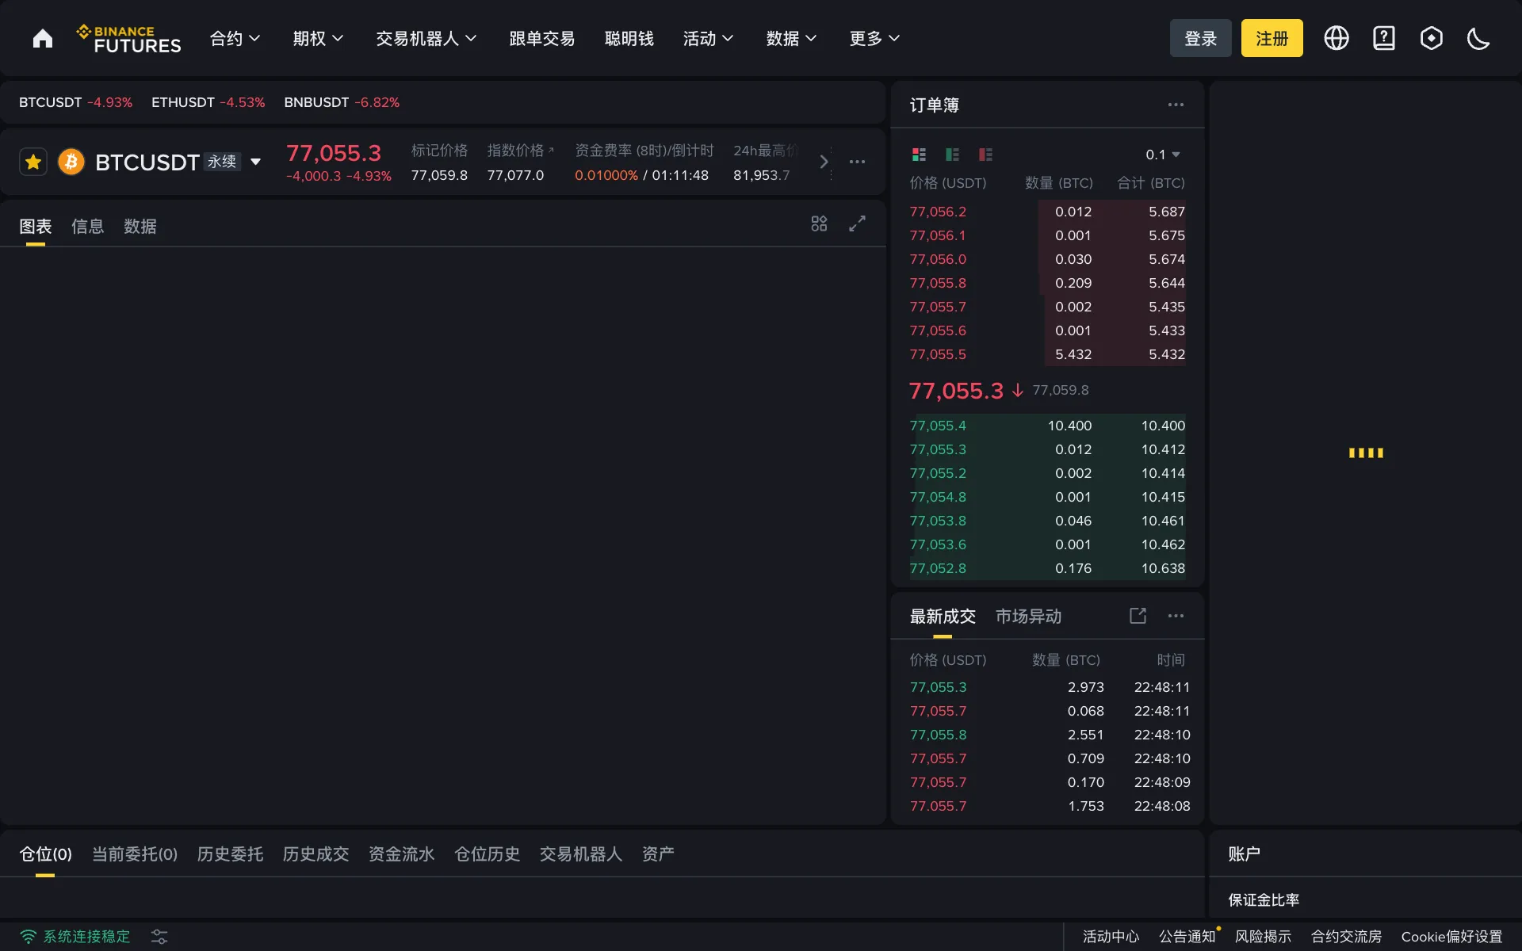Show sell-orders-only order book view
Screen dimensions: 1522x951
click(985, 155)
